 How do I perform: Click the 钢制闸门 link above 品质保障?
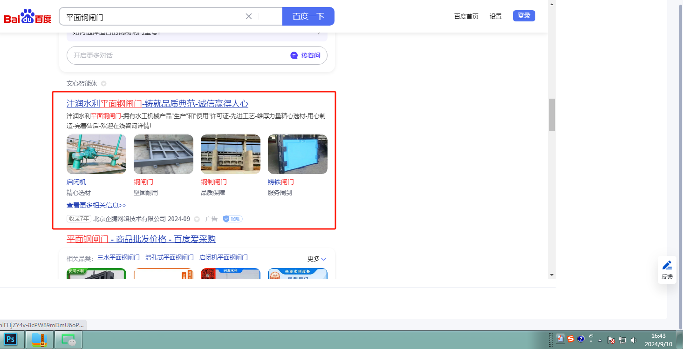coord(214,182)
